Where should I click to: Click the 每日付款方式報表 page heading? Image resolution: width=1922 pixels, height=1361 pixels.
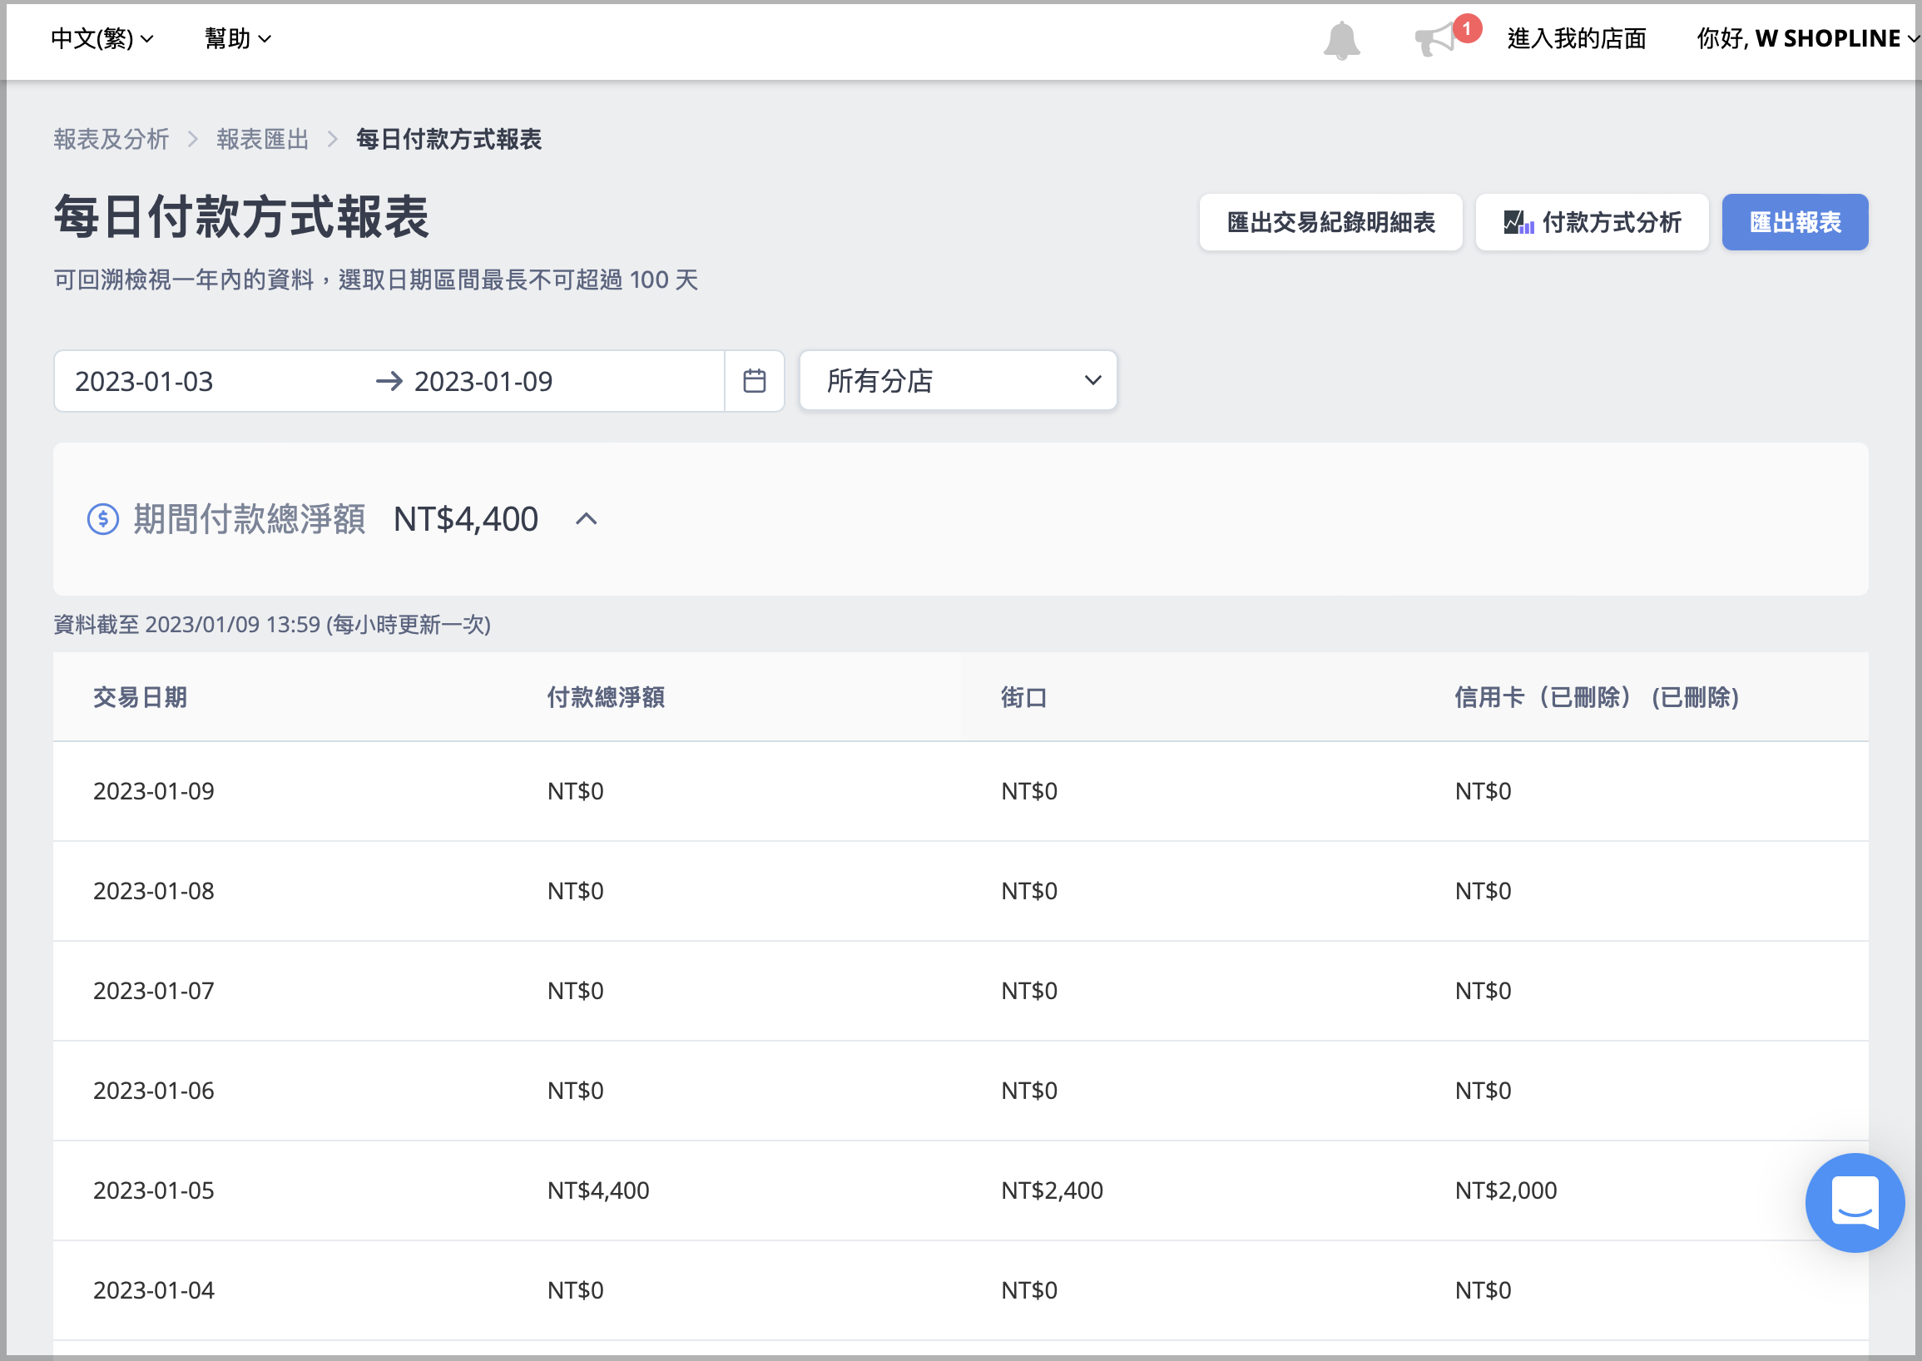[241, 216]
